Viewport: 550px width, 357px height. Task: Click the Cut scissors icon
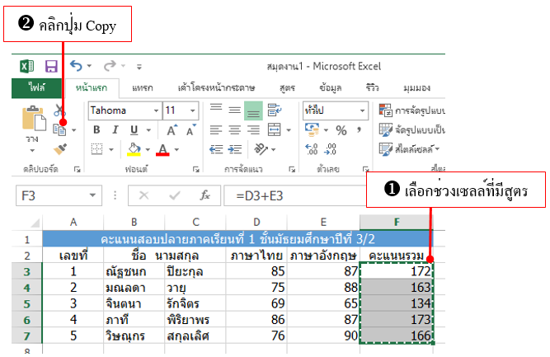59,110
